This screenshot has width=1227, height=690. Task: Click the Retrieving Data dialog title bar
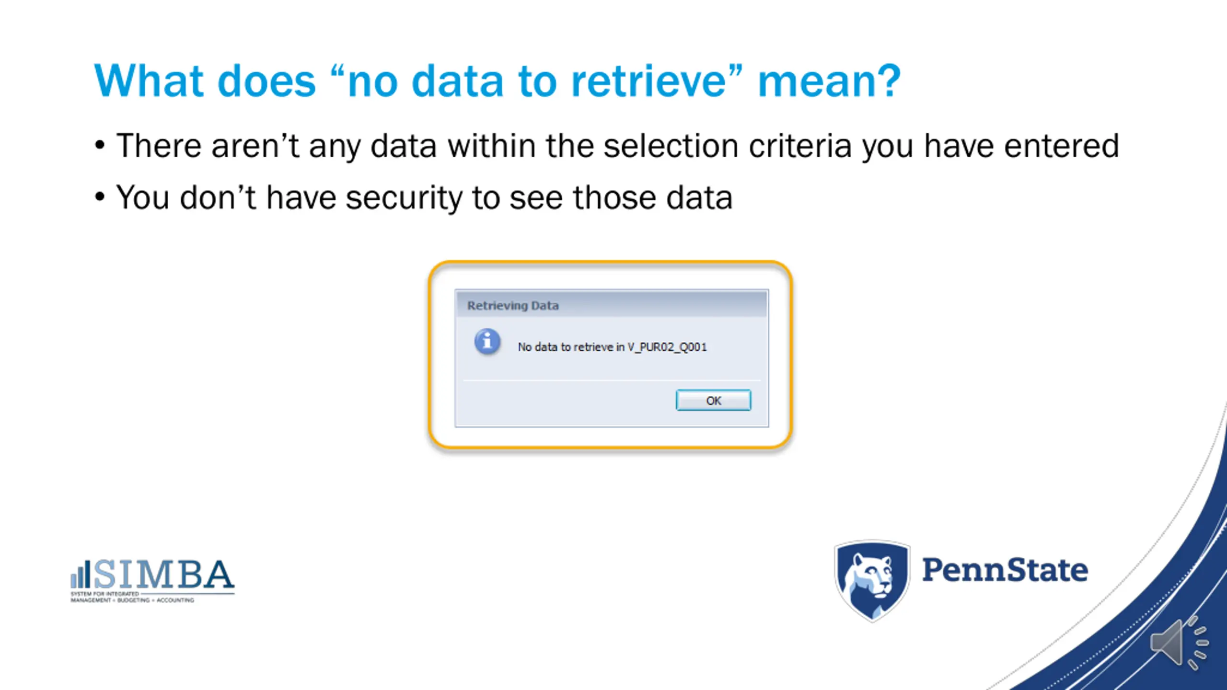(x=612, y=305)
